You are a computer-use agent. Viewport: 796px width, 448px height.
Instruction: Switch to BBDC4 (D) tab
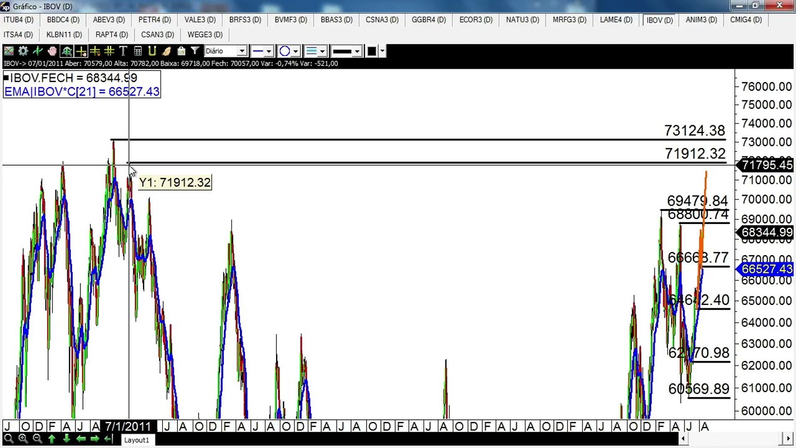[63, 20]
